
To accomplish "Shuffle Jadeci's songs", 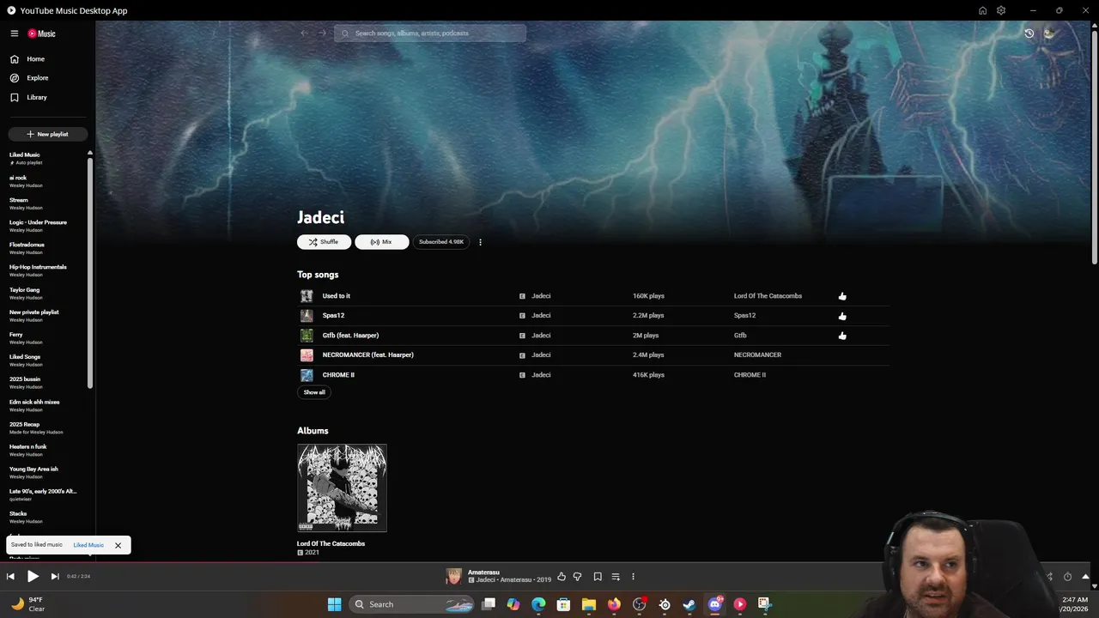I will [324, 242].
